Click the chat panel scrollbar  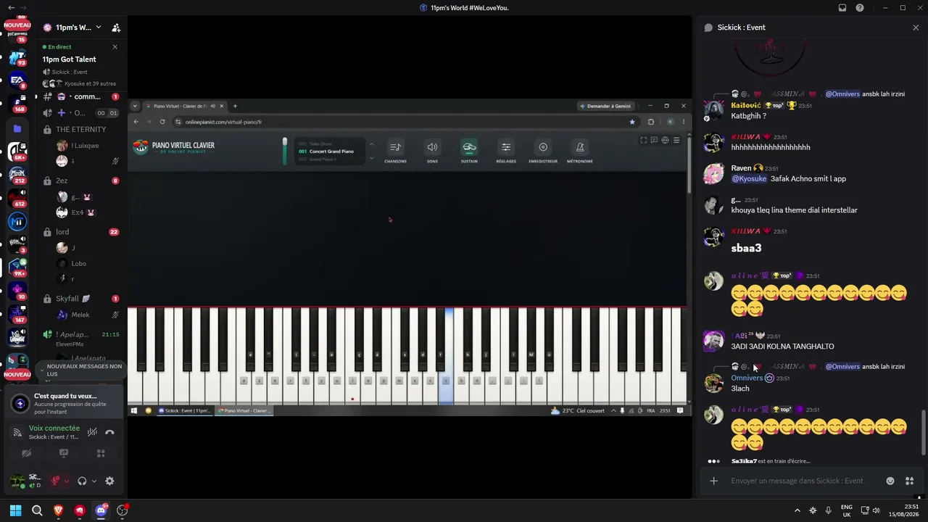pos(923,433)
